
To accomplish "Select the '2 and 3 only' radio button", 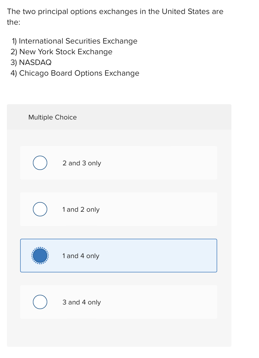I will click(x=40, y=163).
